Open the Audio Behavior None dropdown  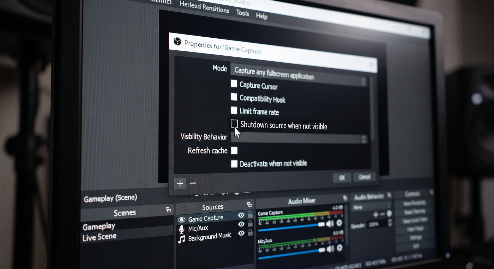click(x=372, y=207)
